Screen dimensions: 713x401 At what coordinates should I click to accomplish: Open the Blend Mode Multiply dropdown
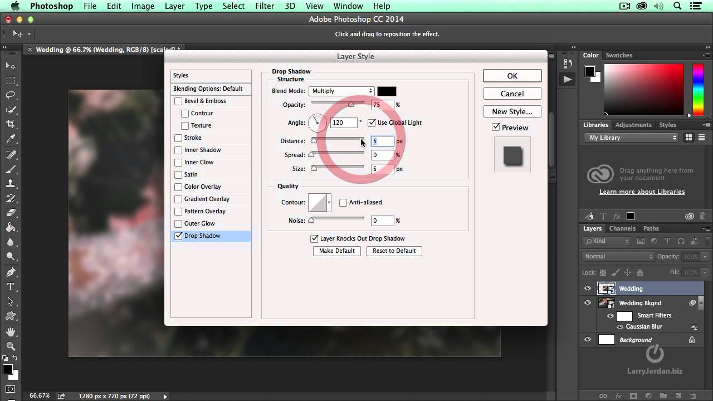pos(341,91)
